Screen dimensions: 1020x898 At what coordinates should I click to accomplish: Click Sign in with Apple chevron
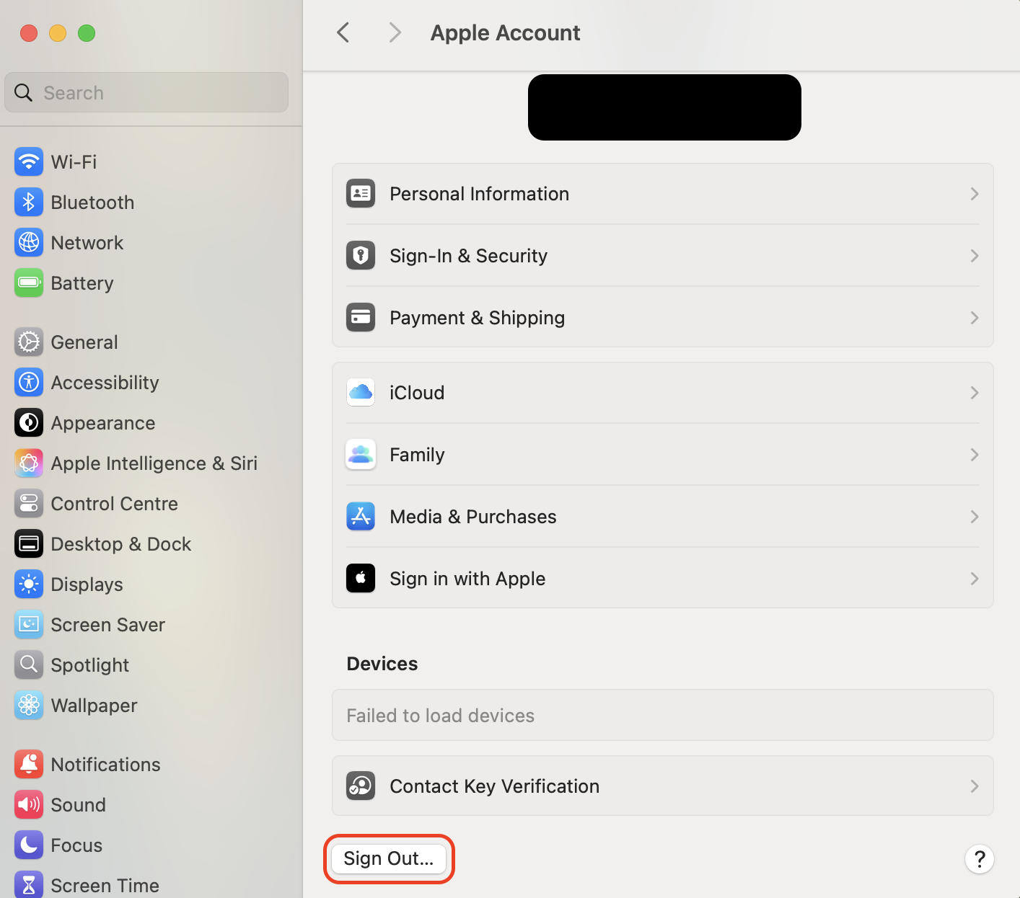975,579
